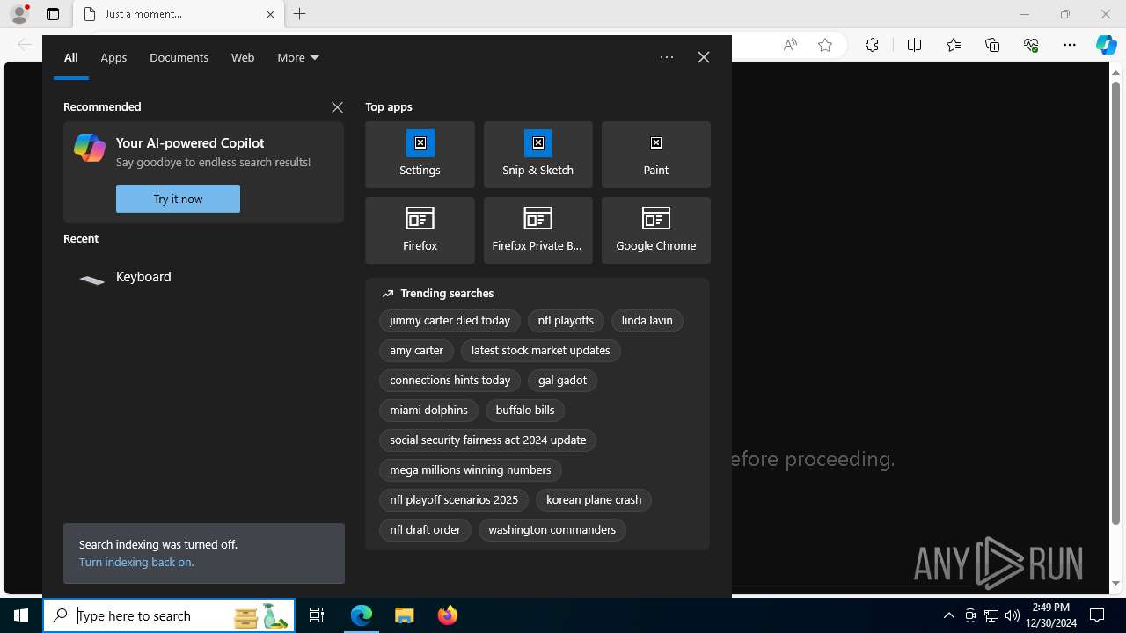Image resolution: width=1126 pixels, height=633 pixels.
Task: Open the Settings top app tile
Action: click(x=420, y=155)
